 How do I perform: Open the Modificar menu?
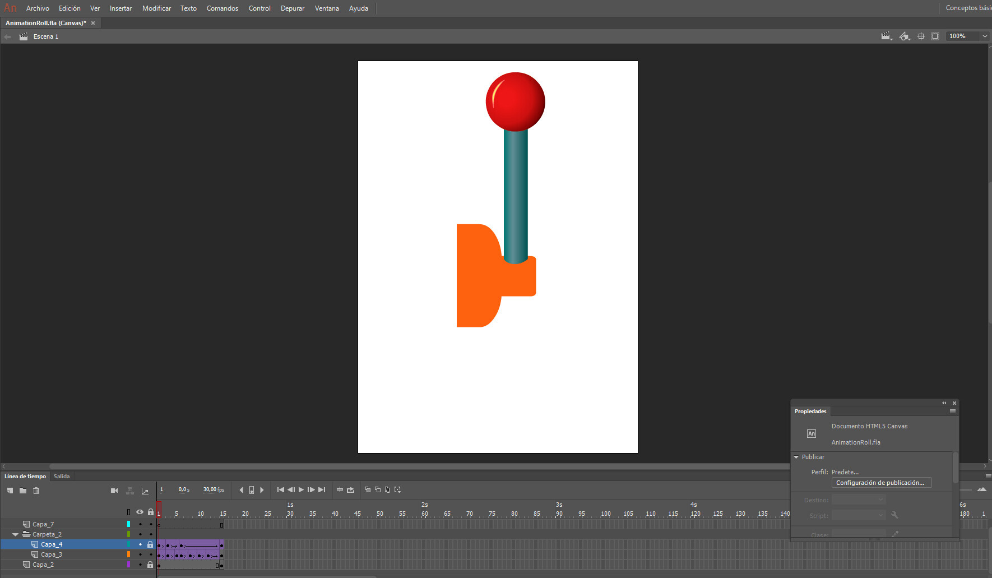coord(156,8)
